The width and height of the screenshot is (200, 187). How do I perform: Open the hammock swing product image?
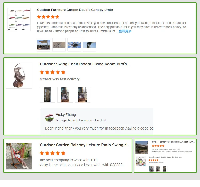(19, 156)
